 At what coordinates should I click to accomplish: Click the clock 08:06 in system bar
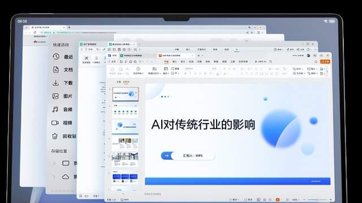tap(23, 21)
